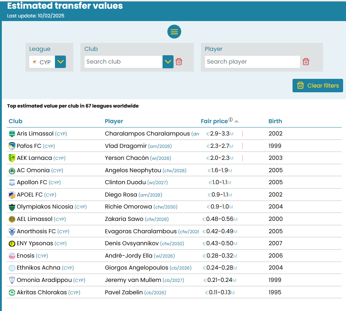Open Olympiakos Nicosia club link
346x311 pixels.
pos(45,207)
